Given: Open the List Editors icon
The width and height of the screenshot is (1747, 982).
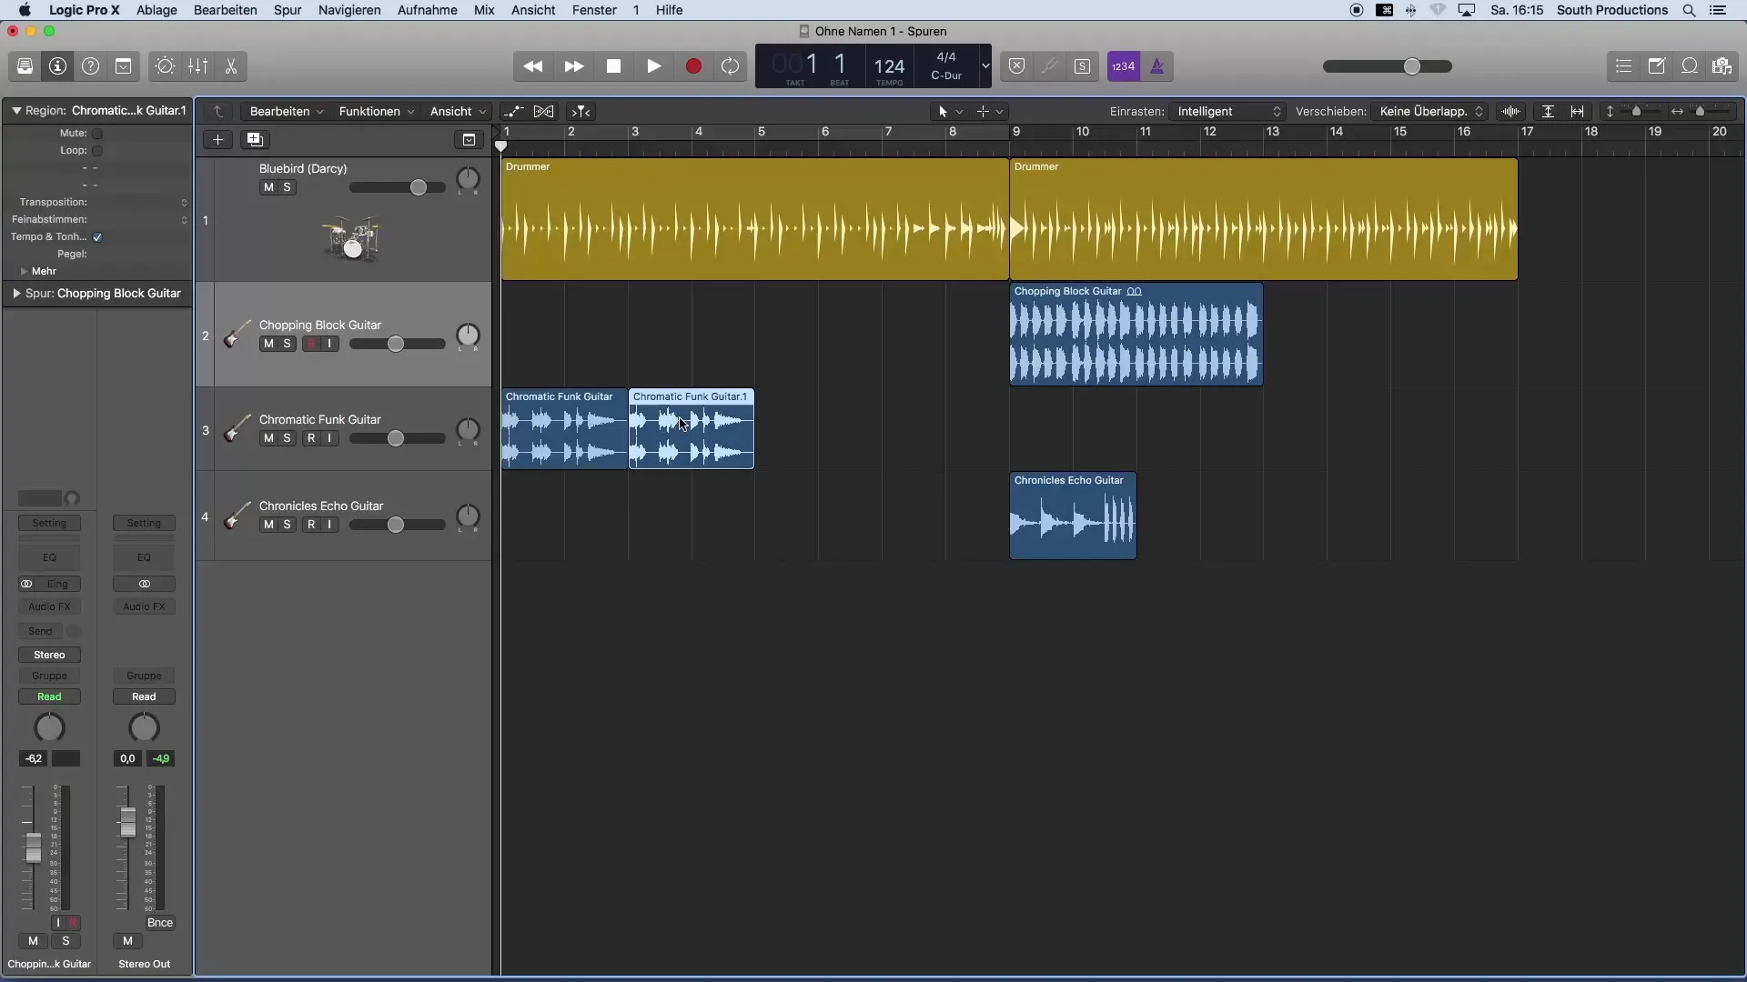Looking at the screenshot, I should pos(1623,66).
